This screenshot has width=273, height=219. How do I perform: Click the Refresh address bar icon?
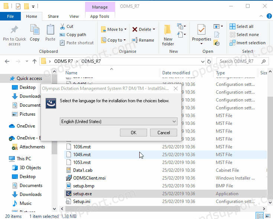[209, 61]
